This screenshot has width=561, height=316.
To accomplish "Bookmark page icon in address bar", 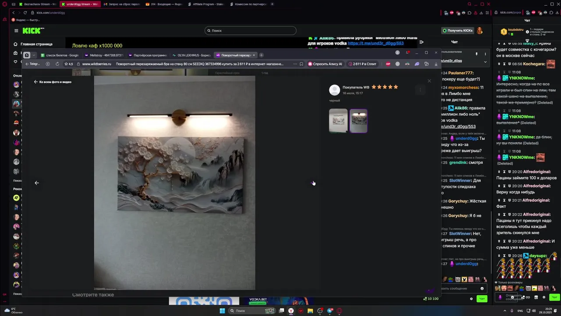I will click(301, 64).
